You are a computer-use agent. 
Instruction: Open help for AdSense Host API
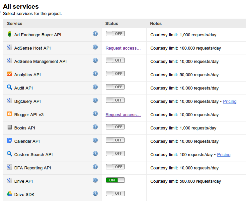pos(95,47)
